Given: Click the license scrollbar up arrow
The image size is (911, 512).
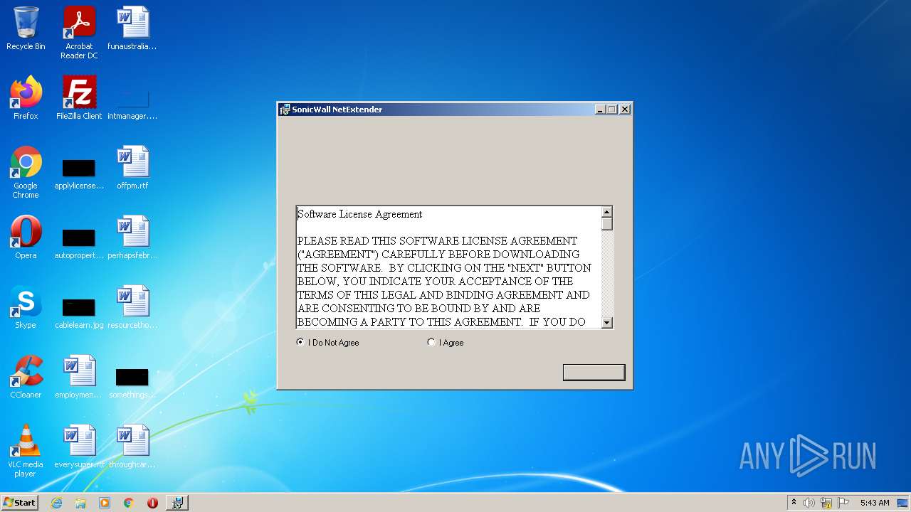Looking at the screenshot, I should coord(606,212).
